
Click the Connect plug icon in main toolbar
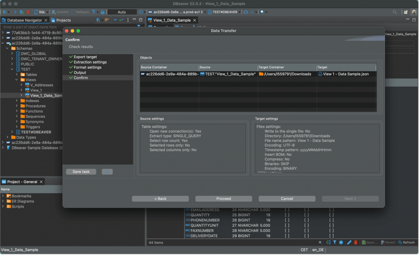15,12
